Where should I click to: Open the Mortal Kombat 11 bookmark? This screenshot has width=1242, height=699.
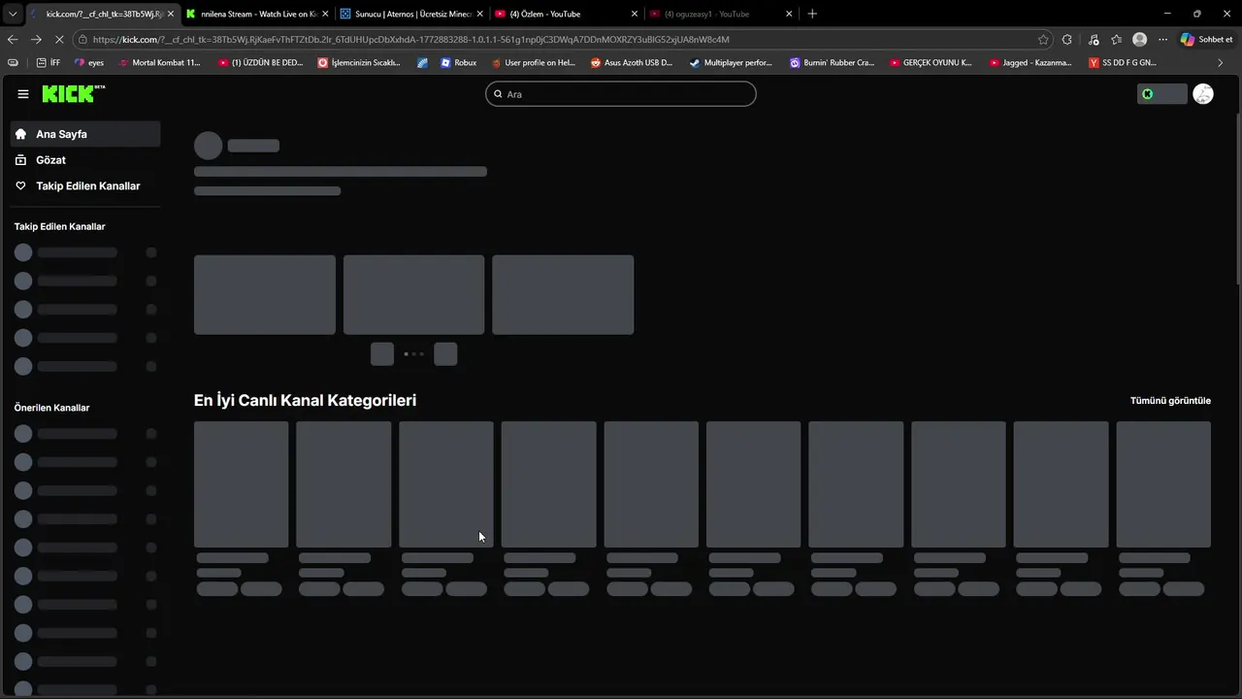tap(159, 62)
